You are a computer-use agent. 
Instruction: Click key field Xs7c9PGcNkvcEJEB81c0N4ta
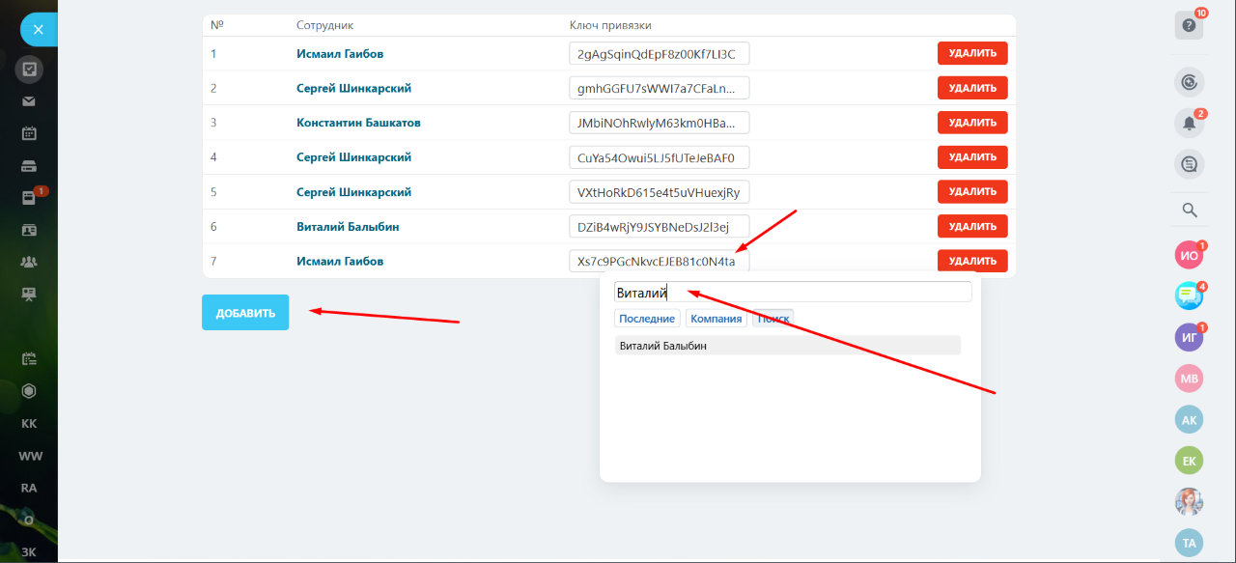coord(660,261)
